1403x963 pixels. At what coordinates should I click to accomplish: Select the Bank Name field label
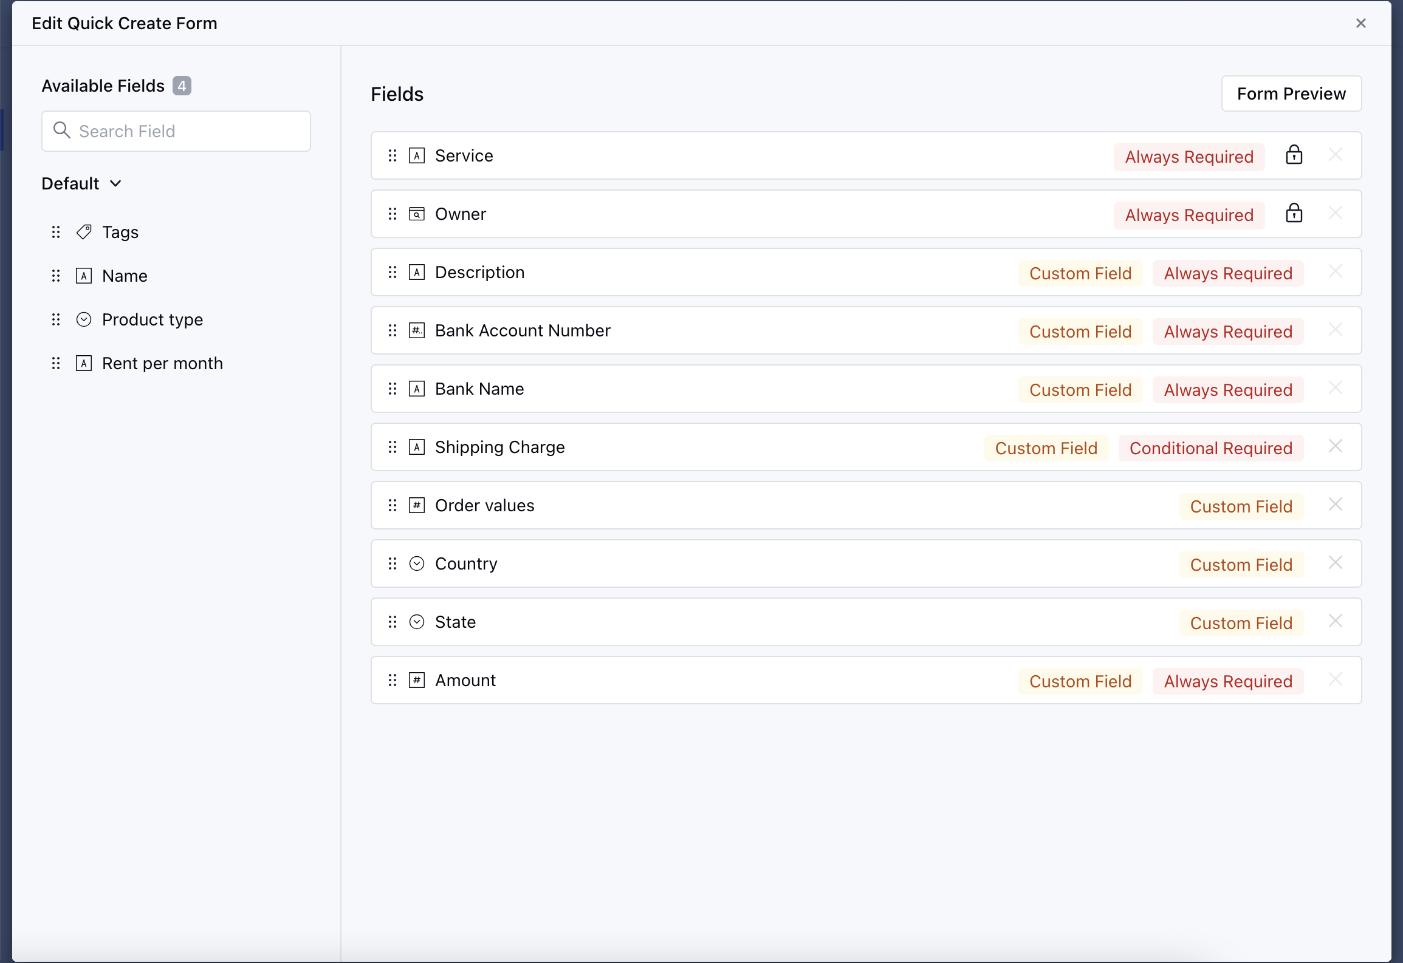point(479,389)
